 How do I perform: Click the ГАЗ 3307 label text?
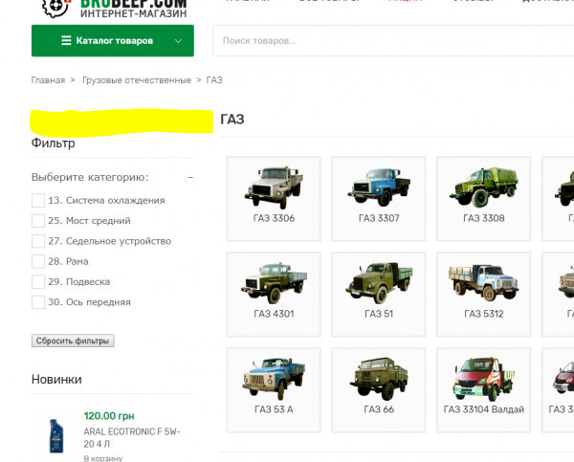click(x=379, y=218)
